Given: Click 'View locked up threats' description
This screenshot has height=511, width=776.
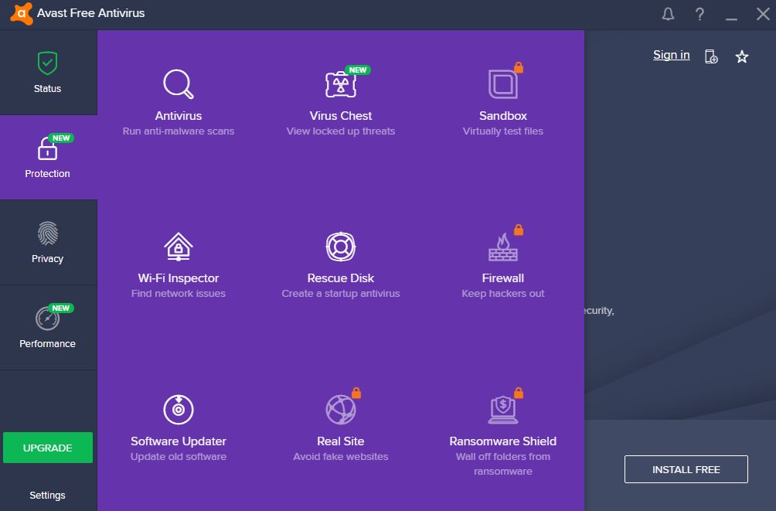Looking at the screenshot, I should tap(341, 131).
